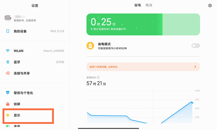Screen dimensions: 217x130
Task: Toggle the 省电模式 switch on
Action: click(196, 46)
